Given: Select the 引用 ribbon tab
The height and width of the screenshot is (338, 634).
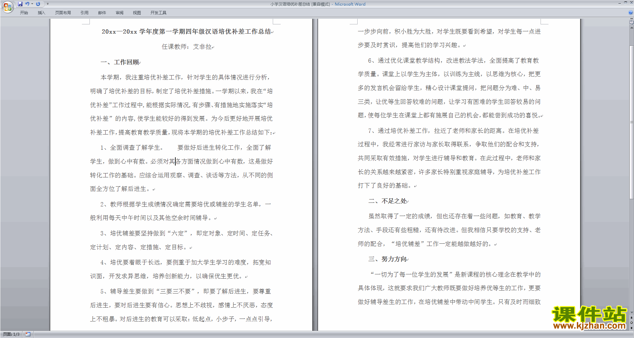Looking at the screenshot, I should click(x=85, y=13).
